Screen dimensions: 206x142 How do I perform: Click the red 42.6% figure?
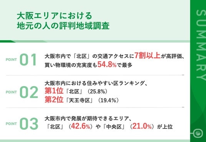[x=81, y=126]
